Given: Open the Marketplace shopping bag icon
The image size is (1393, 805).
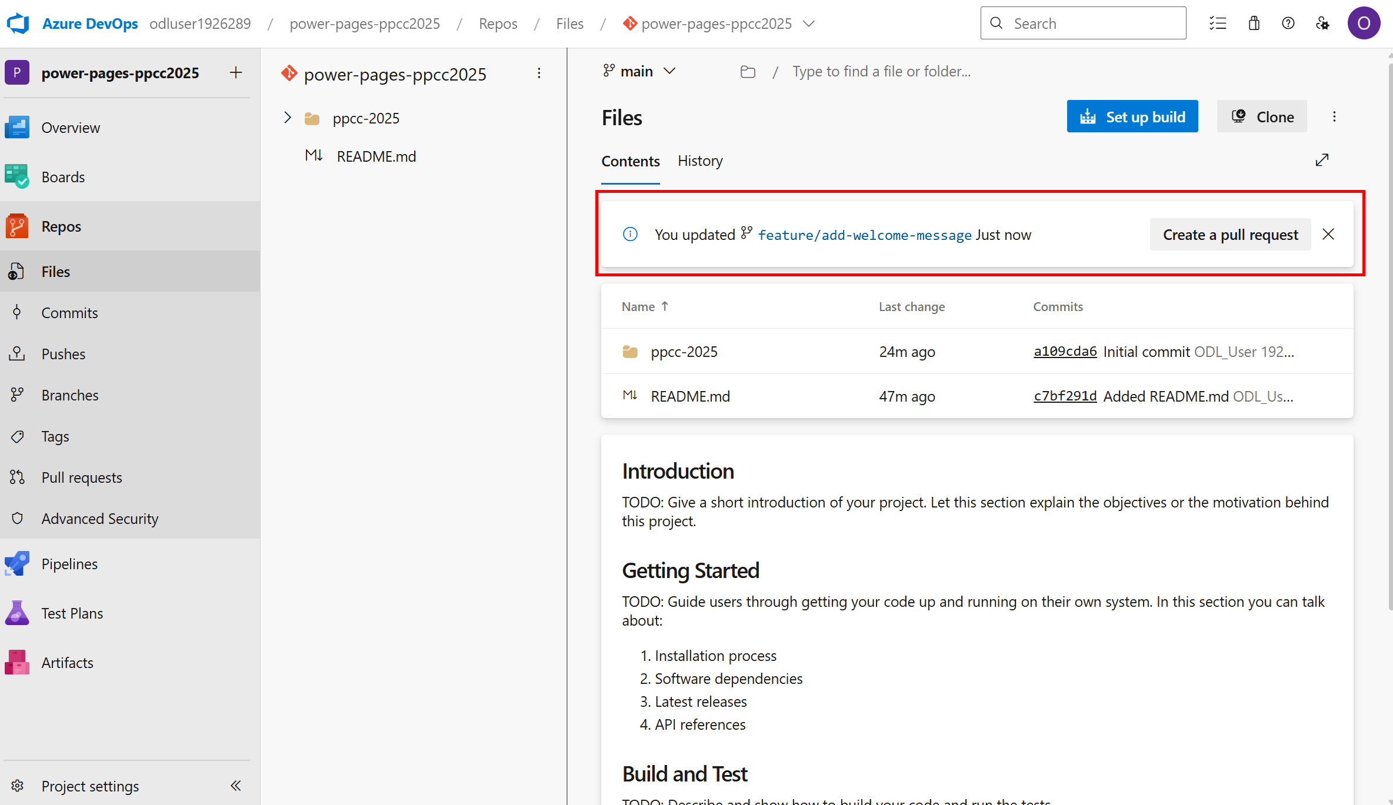Looking at the screenshot, I should [1254, 23].
